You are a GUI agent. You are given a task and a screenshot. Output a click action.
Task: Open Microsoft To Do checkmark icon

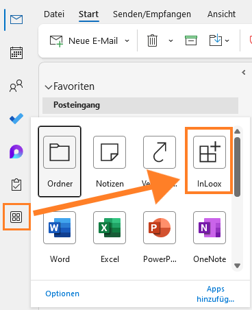point(16,119)
